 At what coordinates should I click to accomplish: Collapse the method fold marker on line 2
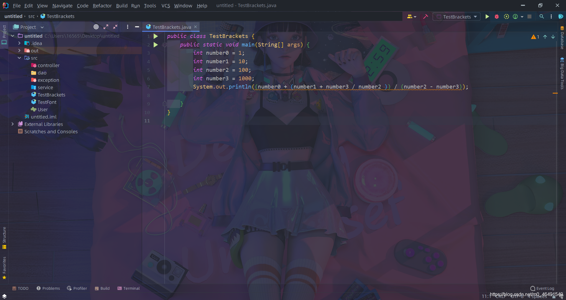point(165,45)
